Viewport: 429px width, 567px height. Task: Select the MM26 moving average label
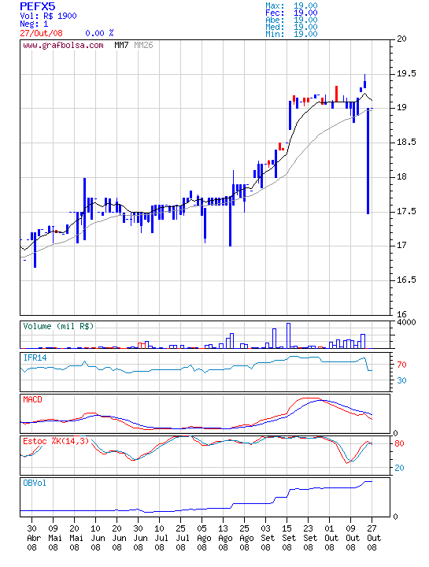point(143,45)
